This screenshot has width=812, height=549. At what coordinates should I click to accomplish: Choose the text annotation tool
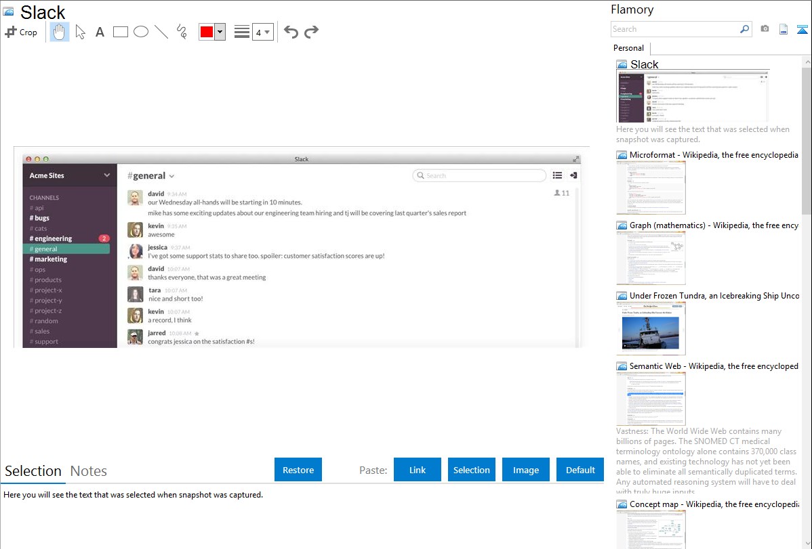[100, 32]
